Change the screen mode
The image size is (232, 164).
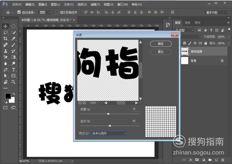click(x=13, y=108)
